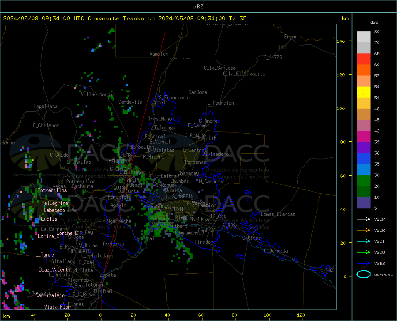Click the purple-gray 10 dBZ swatch
397x321 pixels.
363,202
